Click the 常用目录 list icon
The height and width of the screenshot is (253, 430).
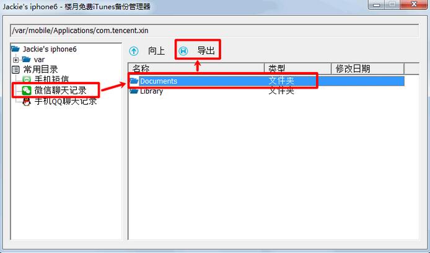15,69
